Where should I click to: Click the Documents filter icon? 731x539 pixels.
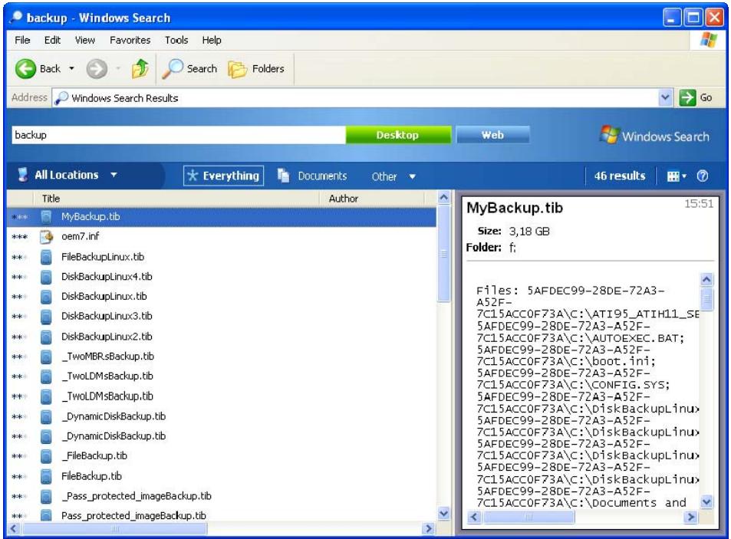coord(283,175)
